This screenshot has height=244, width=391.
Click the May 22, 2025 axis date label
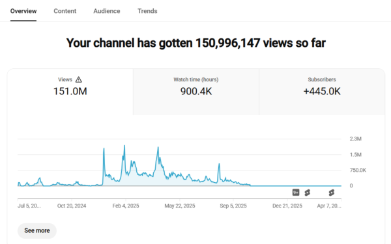(180, 206)
